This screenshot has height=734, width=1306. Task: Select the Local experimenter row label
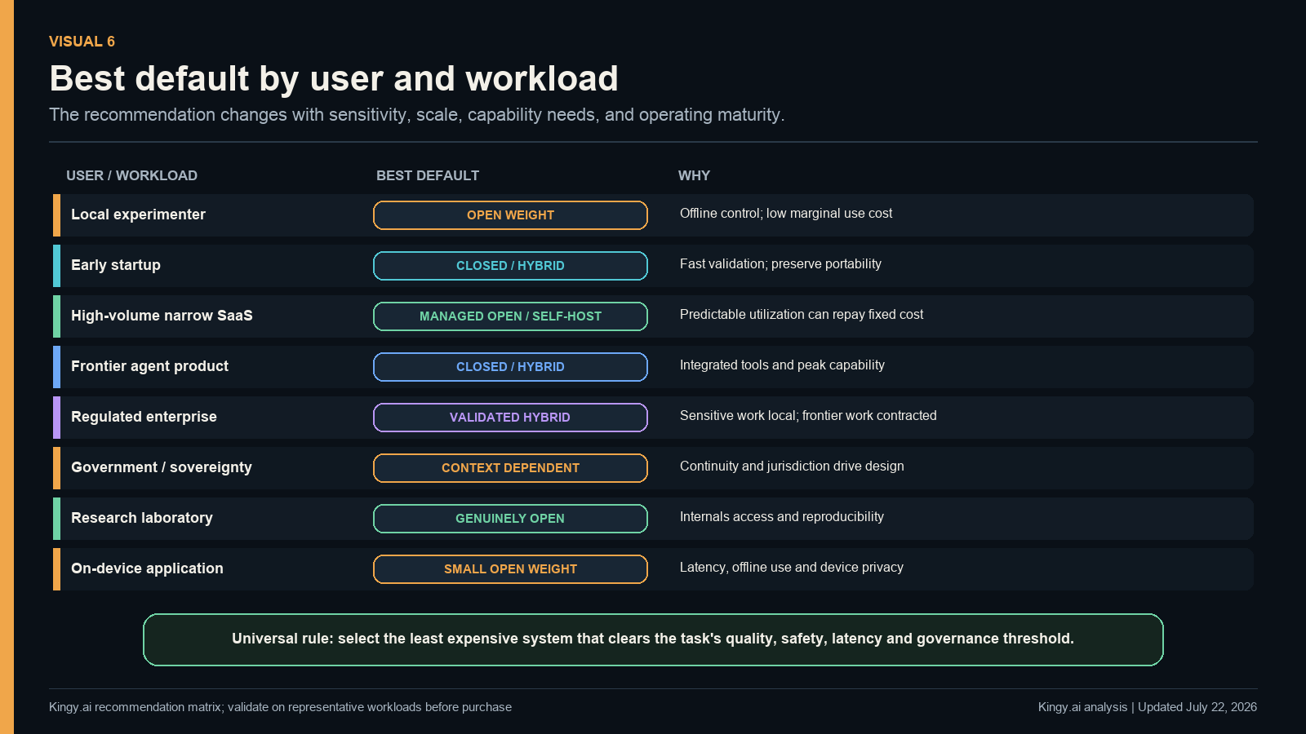[138, 214]
